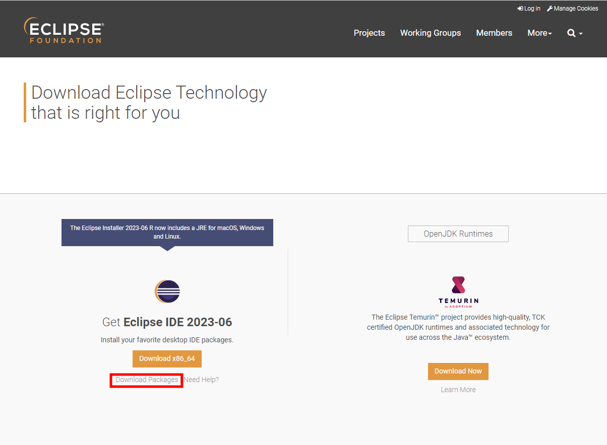Click the Temurin by Adoptium logo

[x=458, y=291]
